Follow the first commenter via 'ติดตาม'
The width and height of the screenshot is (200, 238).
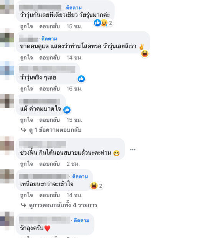pos(74,8)
